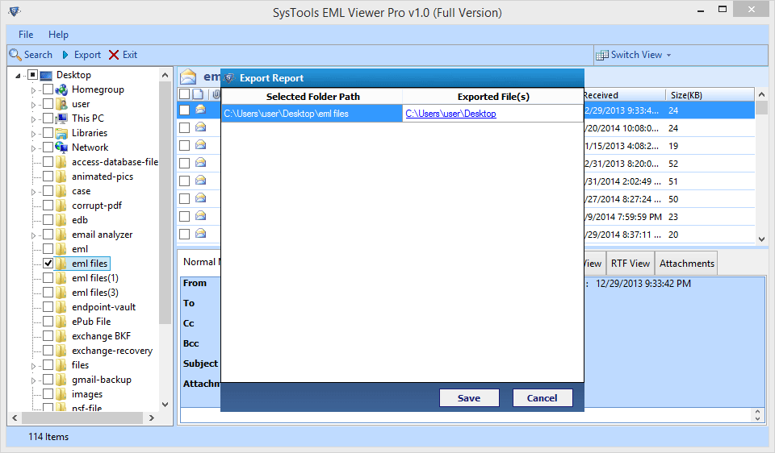Click the Search toolbar label
The height and width of the screenshot is (453, 775).
tap(38, 55)
